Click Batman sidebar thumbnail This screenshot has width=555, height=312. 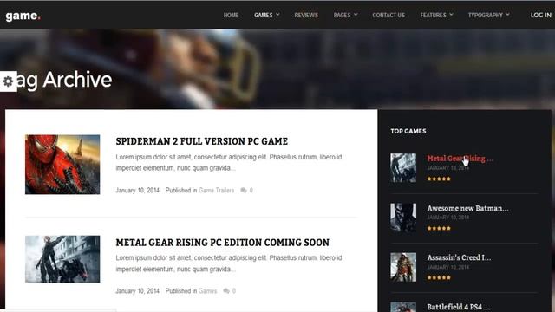click(x=403, y=218)
